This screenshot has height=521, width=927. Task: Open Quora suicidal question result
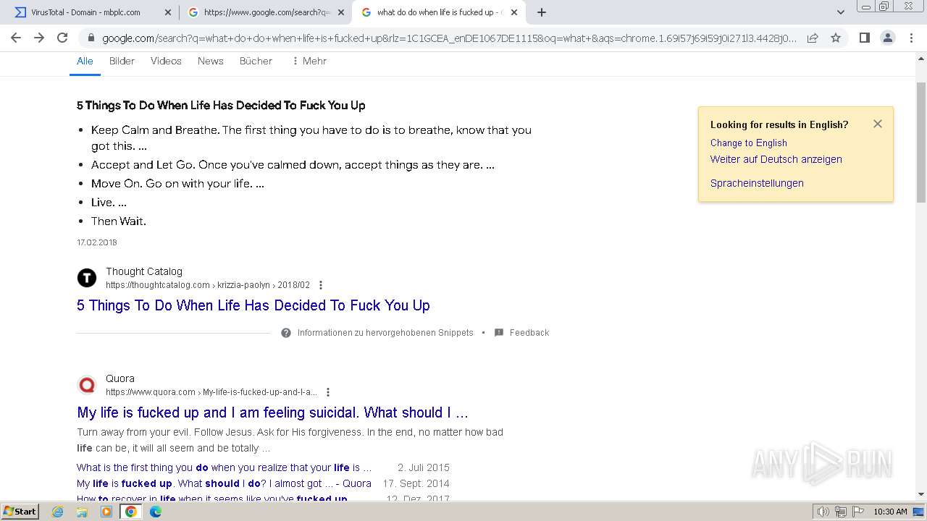tap(272, 412)
